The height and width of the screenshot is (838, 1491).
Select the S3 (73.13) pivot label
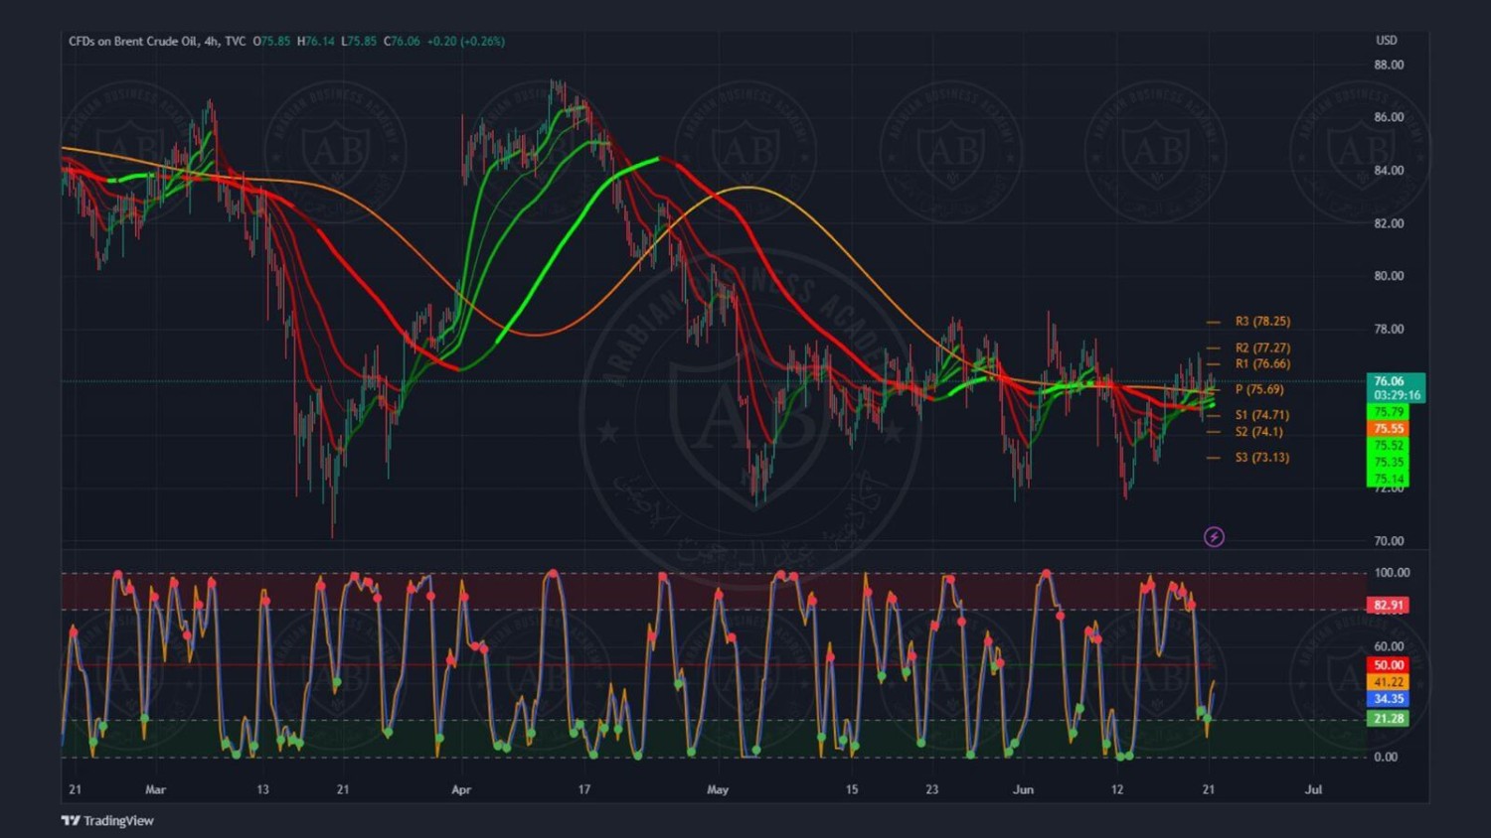pyautogui.click(x=1262, y=458)
